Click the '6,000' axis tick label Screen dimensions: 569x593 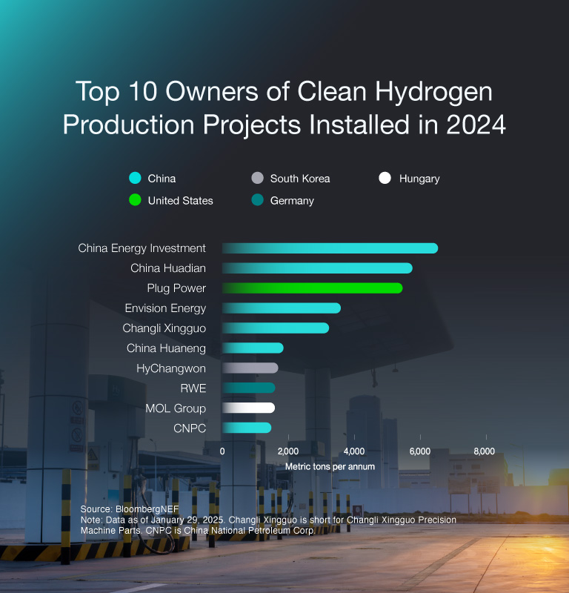[420, 451]
